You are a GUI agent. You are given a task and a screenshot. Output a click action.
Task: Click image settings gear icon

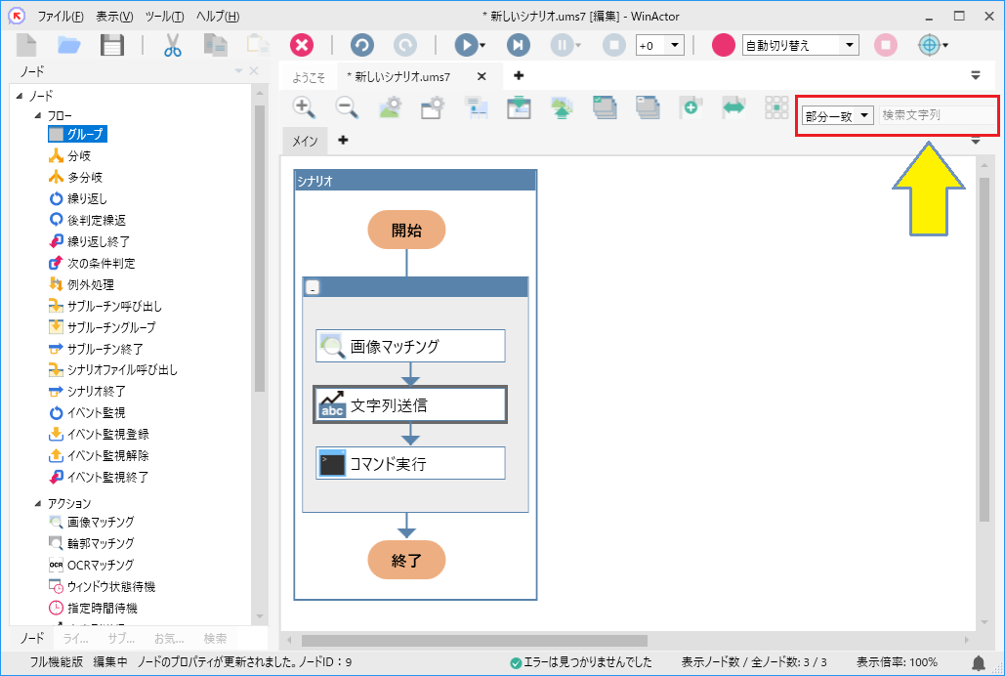[391, 107]
